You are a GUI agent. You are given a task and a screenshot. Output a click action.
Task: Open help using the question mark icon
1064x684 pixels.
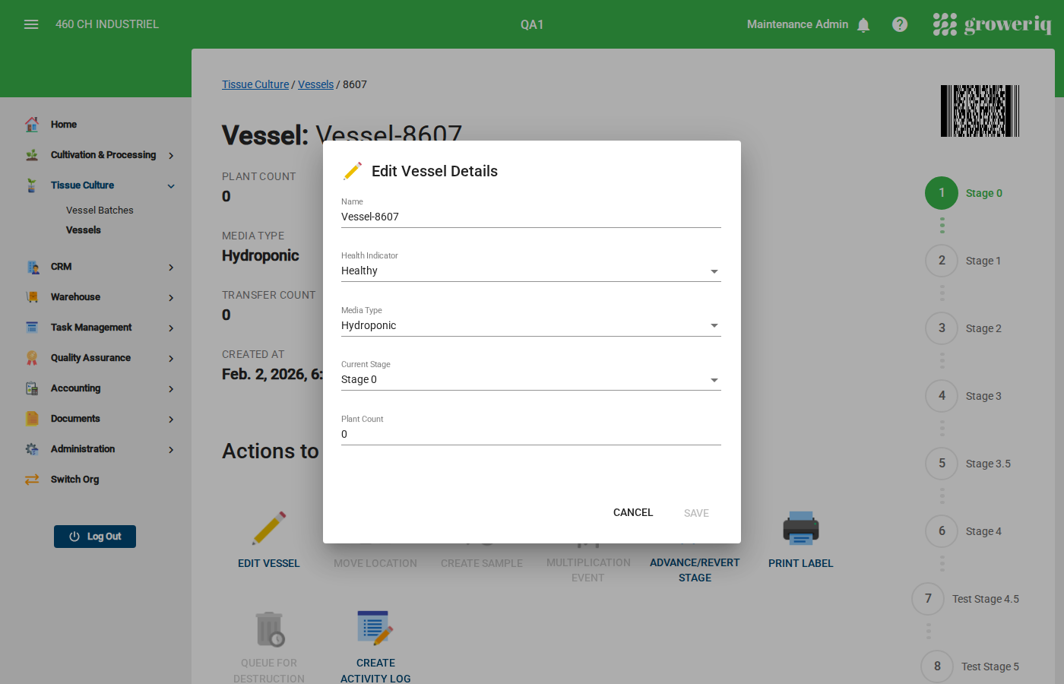pos(900,24)
